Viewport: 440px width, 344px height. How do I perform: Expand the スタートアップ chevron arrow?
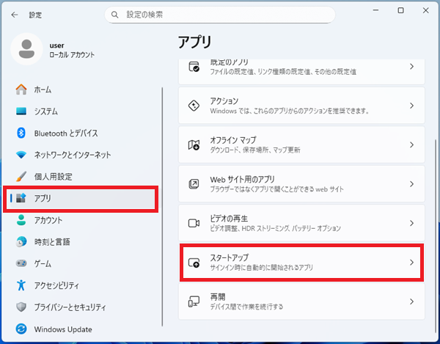[x=411, y=263]
